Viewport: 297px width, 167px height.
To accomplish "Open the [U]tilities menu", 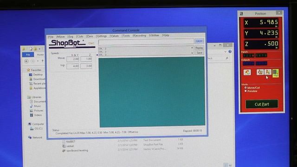I will (x=154, y=35).
